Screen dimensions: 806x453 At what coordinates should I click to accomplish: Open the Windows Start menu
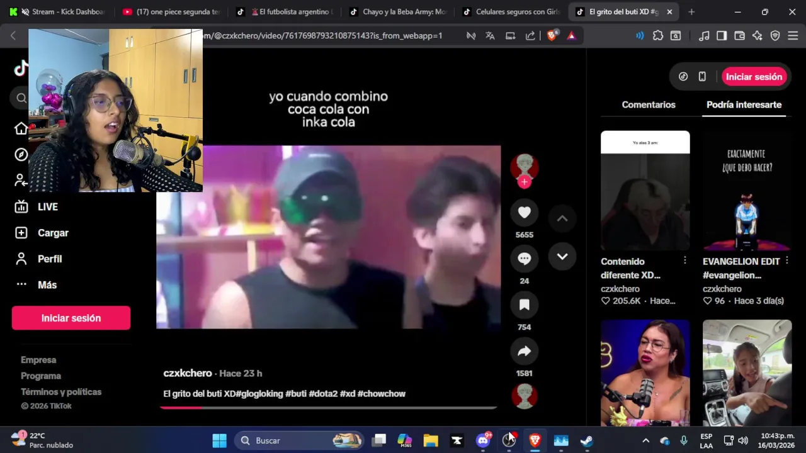[x=219, y=440]
